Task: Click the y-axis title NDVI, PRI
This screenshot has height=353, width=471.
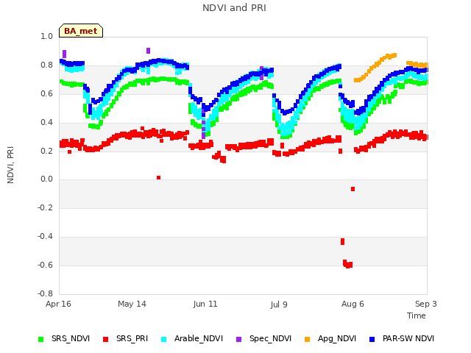Action: click(x=10, y=165)
